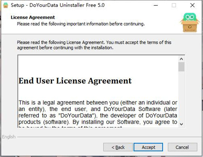Go back with the Back button
Image resolution: width=203 pixels, height=157 pixels.
118,147
